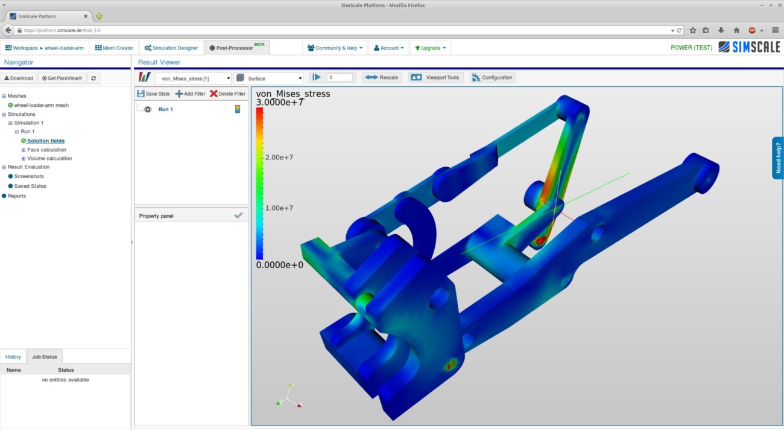Collapse the Result Evaluation node
784x431 pixels.
coord(4,167)
